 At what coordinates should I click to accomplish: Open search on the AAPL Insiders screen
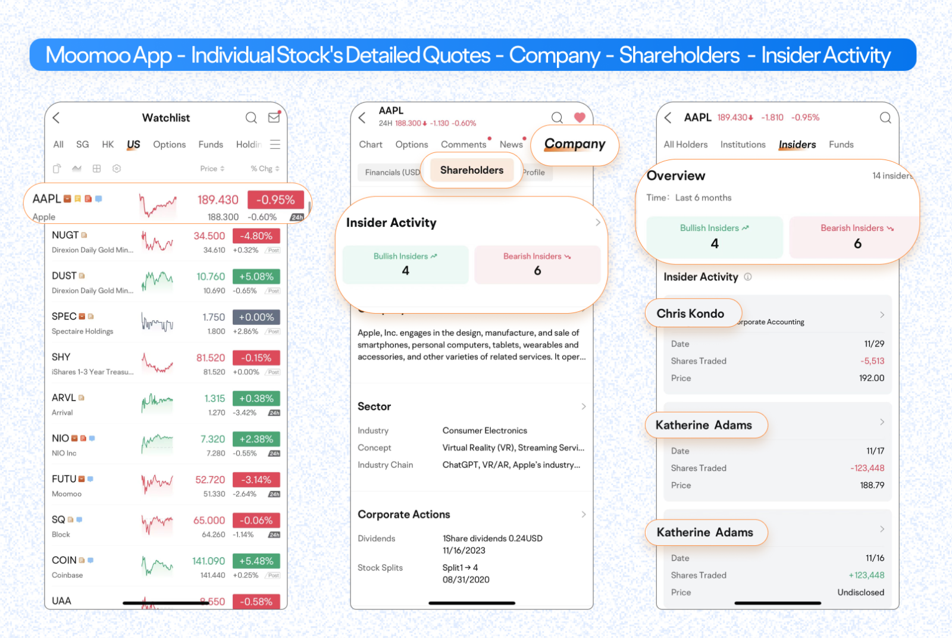click(885, 118)
